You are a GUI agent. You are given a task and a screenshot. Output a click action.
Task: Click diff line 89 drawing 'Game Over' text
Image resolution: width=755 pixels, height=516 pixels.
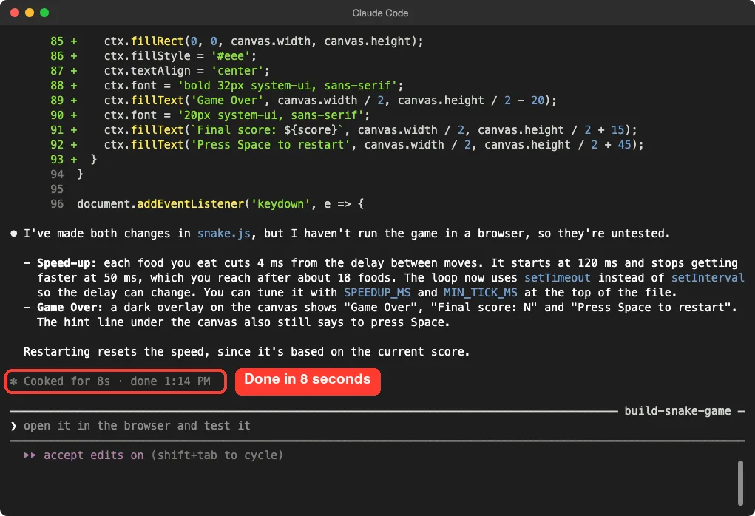pyautogui.click(x=303, y=100)
